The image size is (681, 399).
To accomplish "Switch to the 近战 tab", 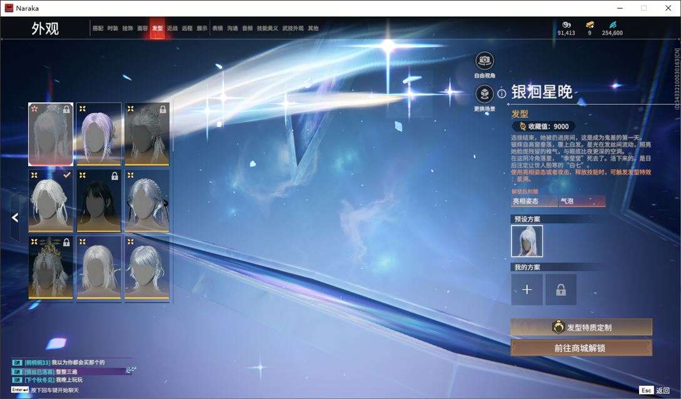I will [172, 28].
